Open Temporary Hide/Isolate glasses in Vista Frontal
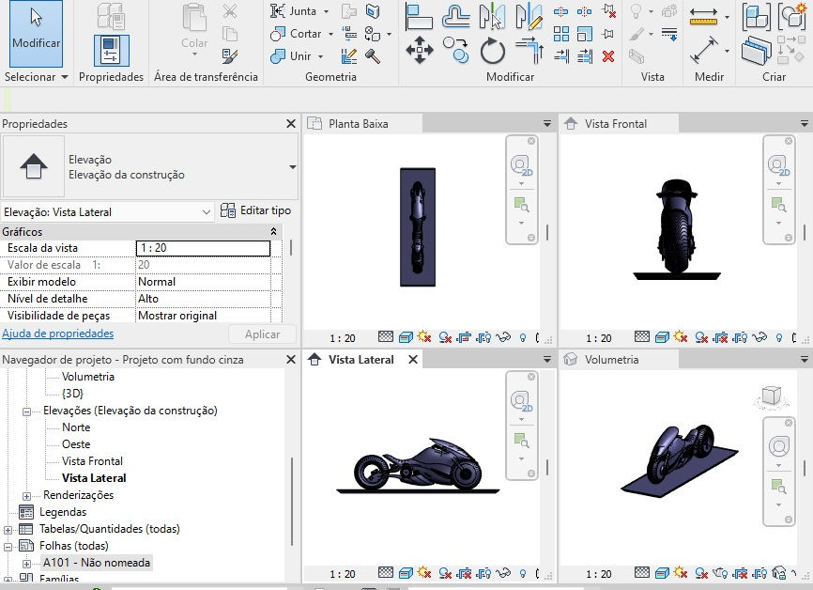Viewport: 813px width, 590px height. [759, 337]
